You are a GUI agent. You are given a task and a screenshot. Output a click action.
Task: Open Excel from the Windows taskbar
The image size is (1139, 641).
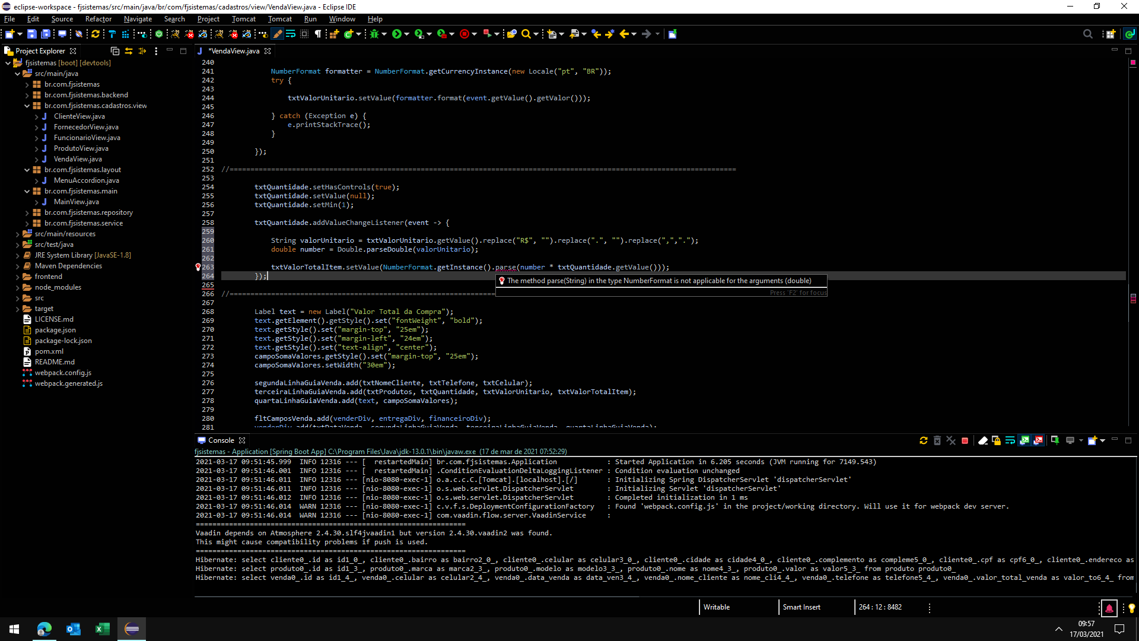102,629
